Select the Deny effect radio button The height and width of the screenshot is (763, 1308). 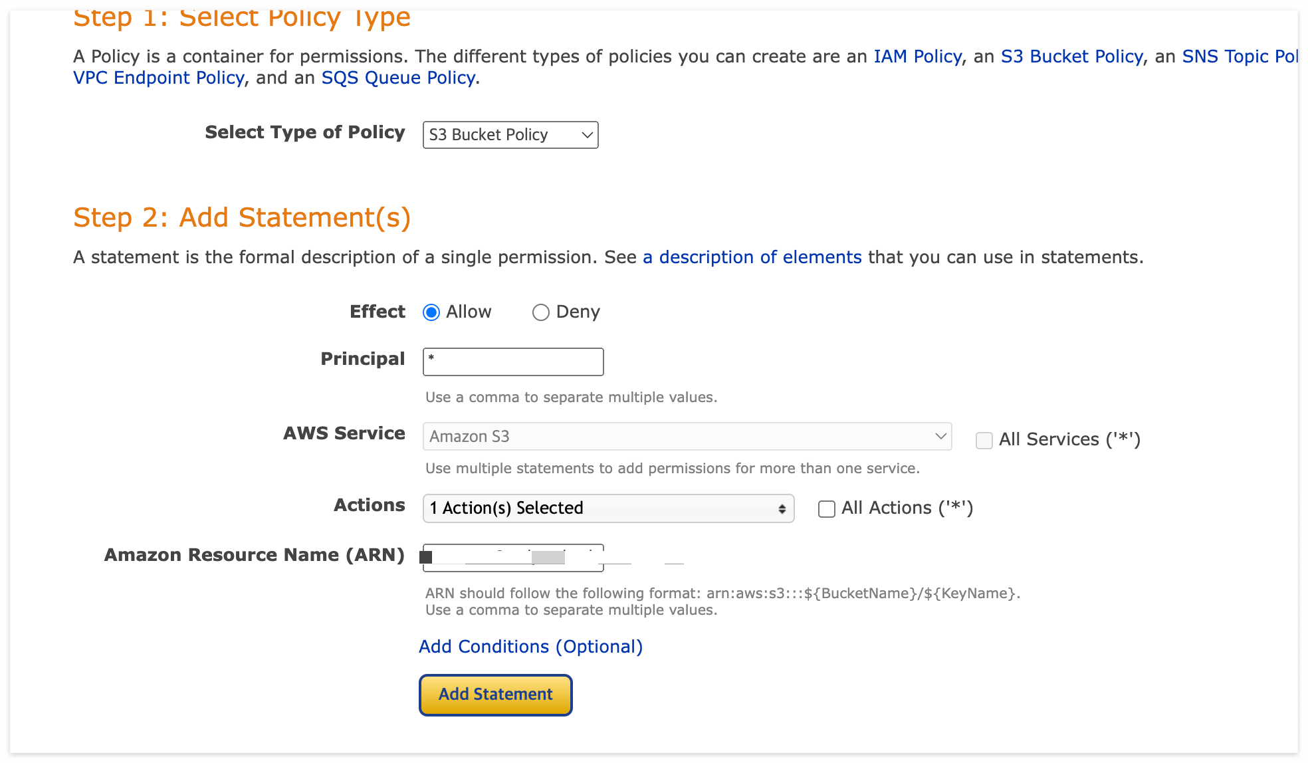click(540, 312)
